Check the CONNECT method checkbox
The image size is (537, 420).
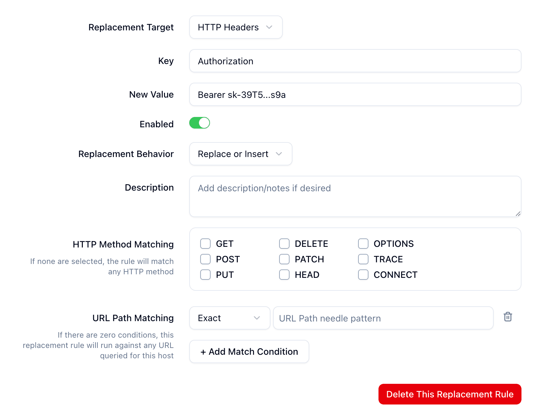point(363,274)
